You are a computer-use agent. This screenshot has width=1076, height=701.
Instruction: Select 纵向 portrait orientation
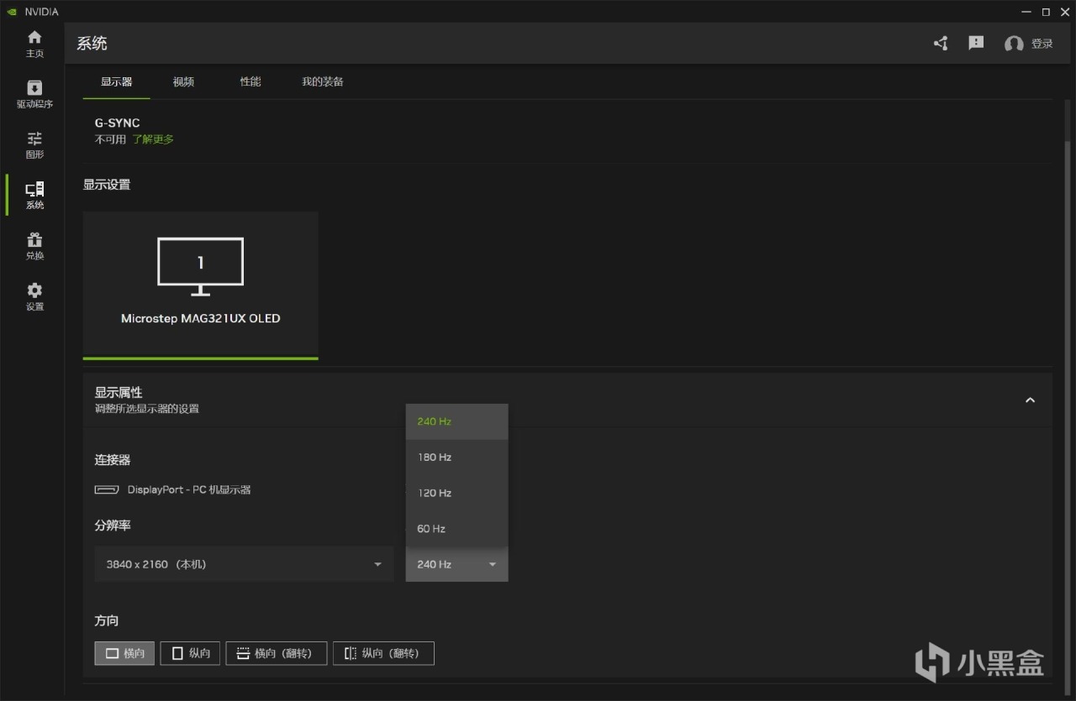(x=190, y=653)
